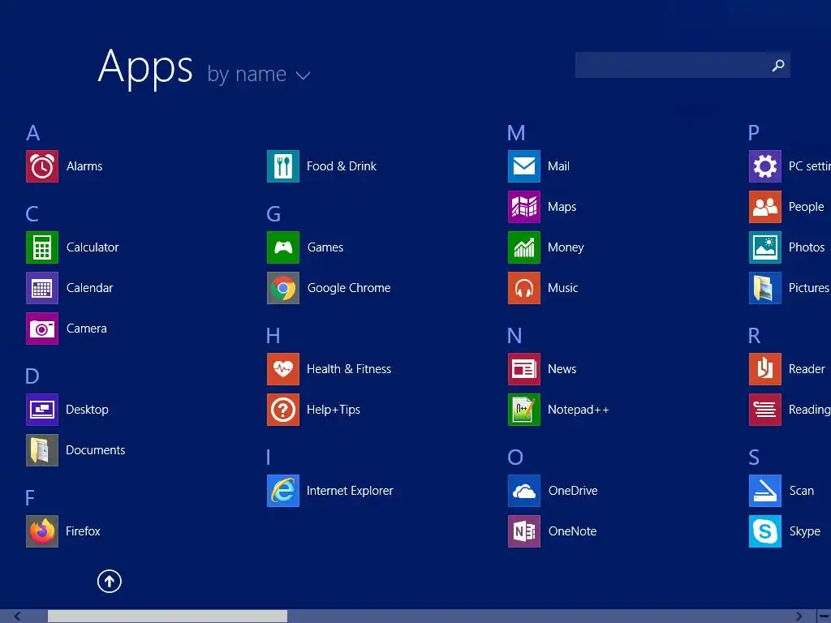
Task: Jump using the letter A header
Action: point(32,133)
